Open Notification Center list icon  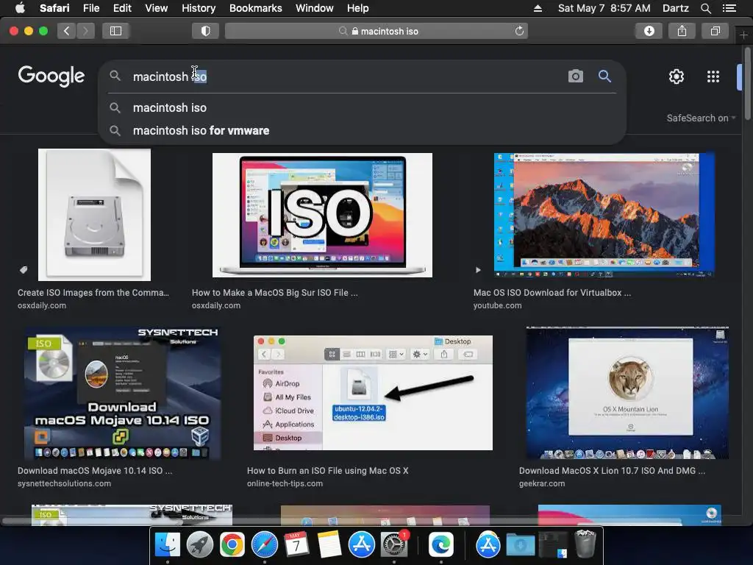729,8
